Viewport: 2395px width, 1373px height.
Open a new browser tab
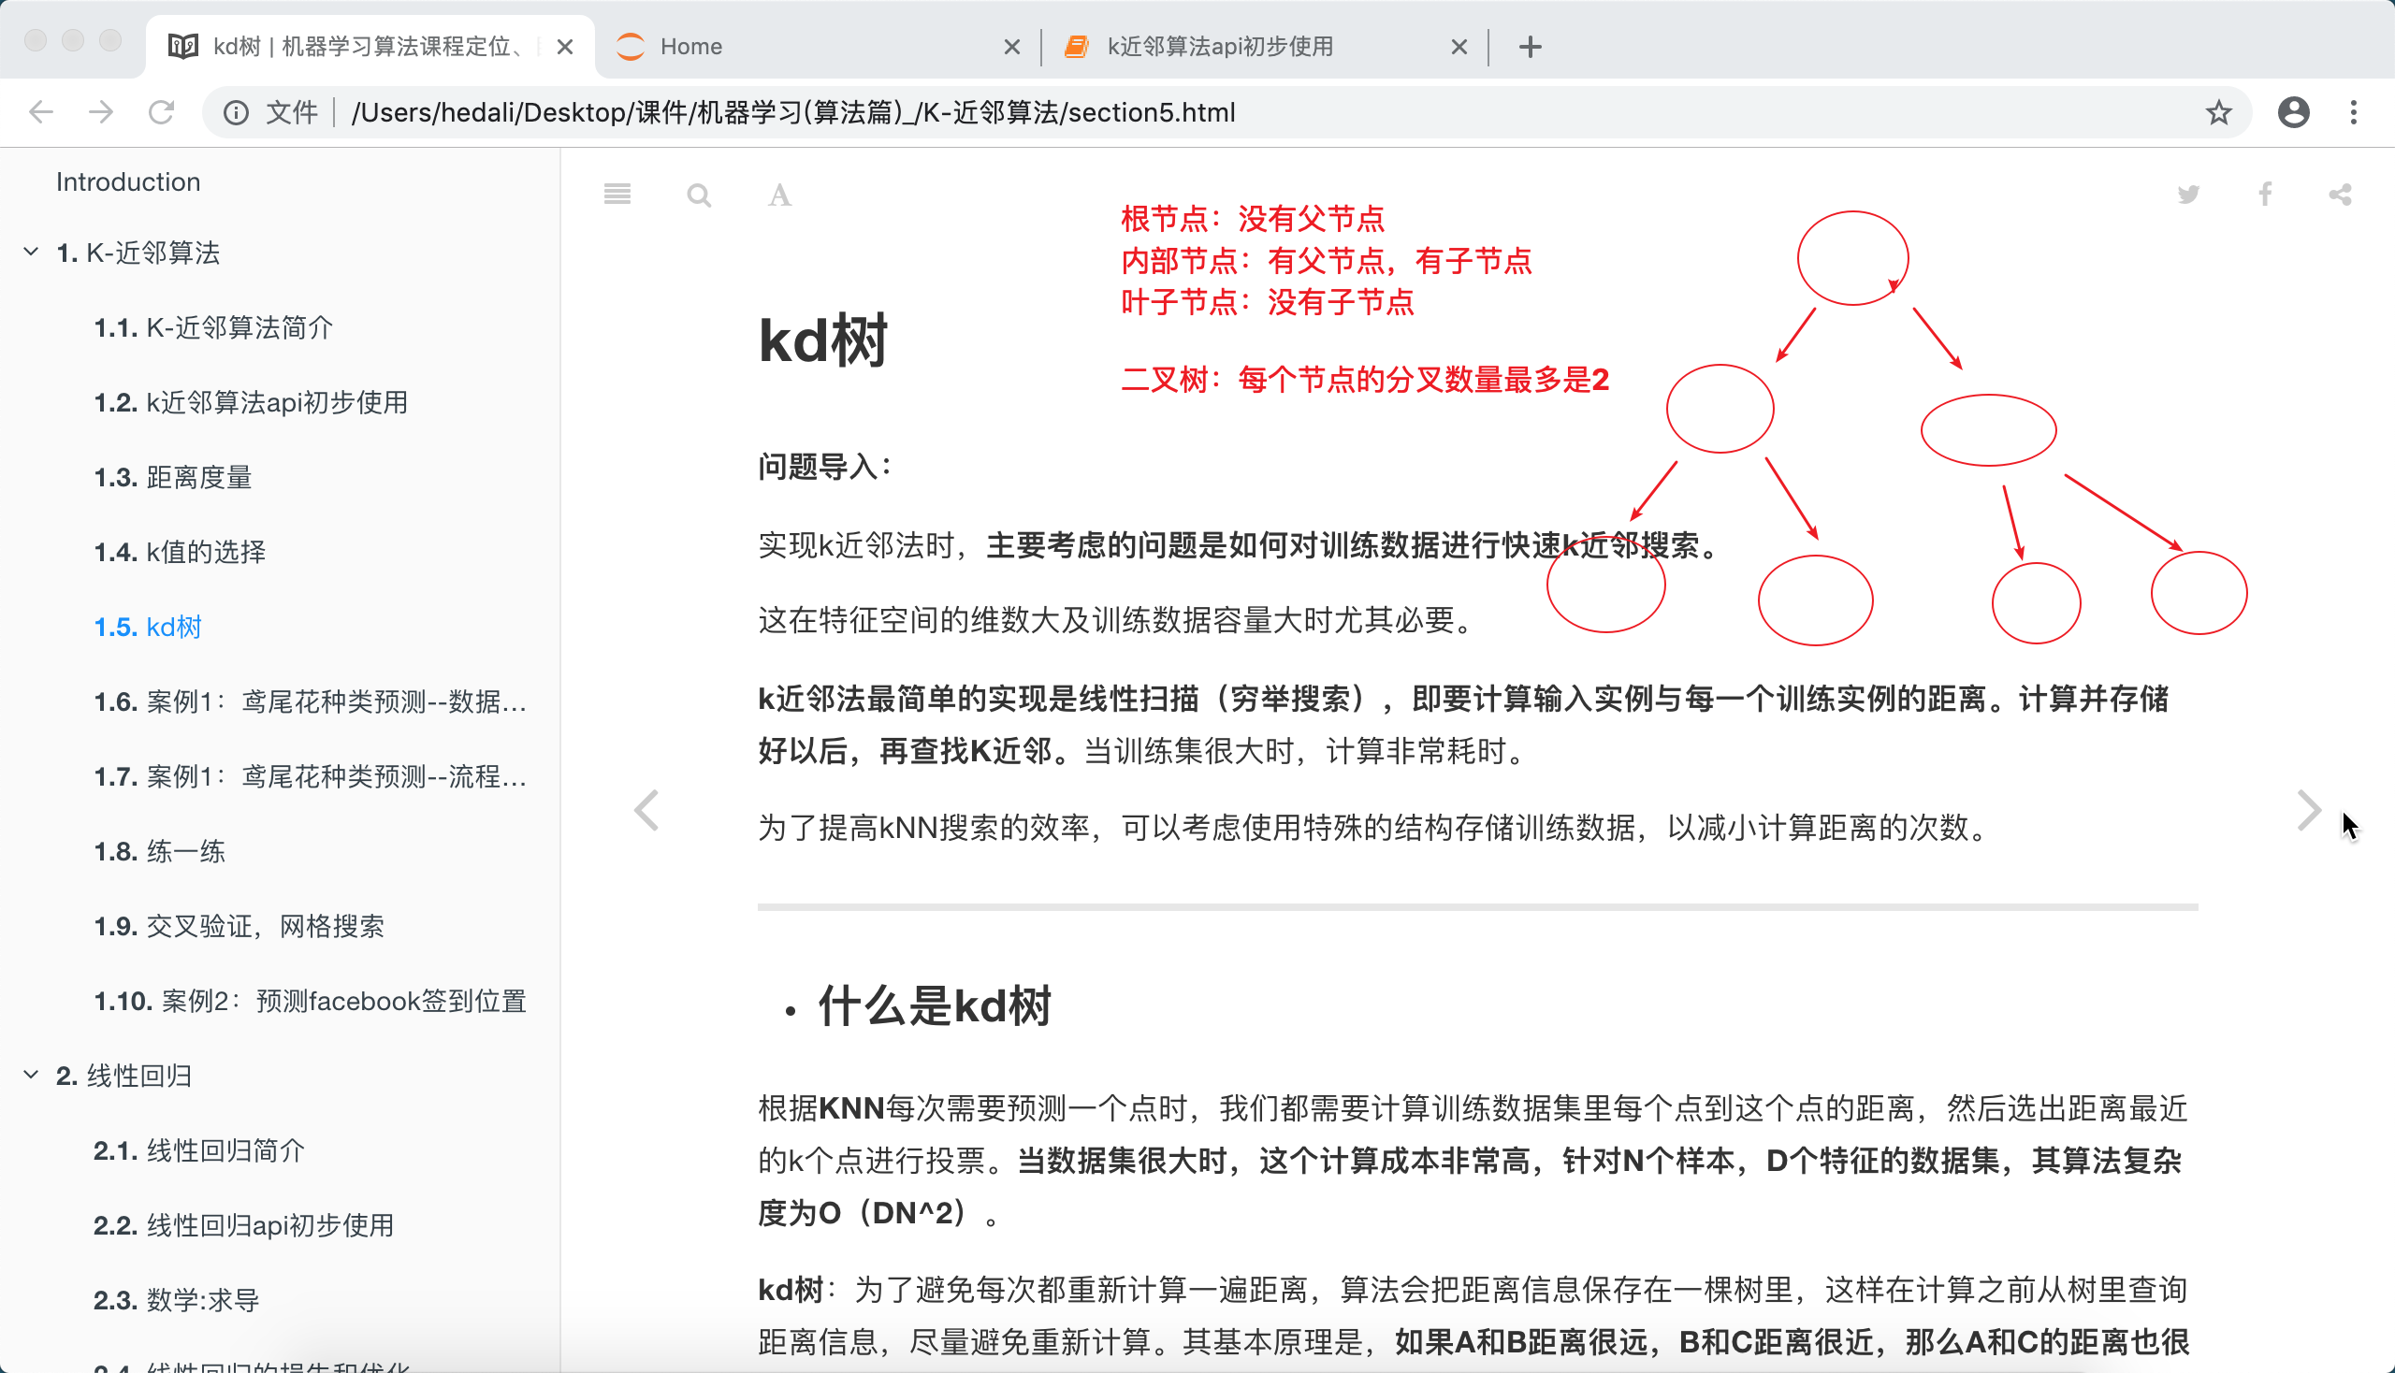pos(1530,46)
